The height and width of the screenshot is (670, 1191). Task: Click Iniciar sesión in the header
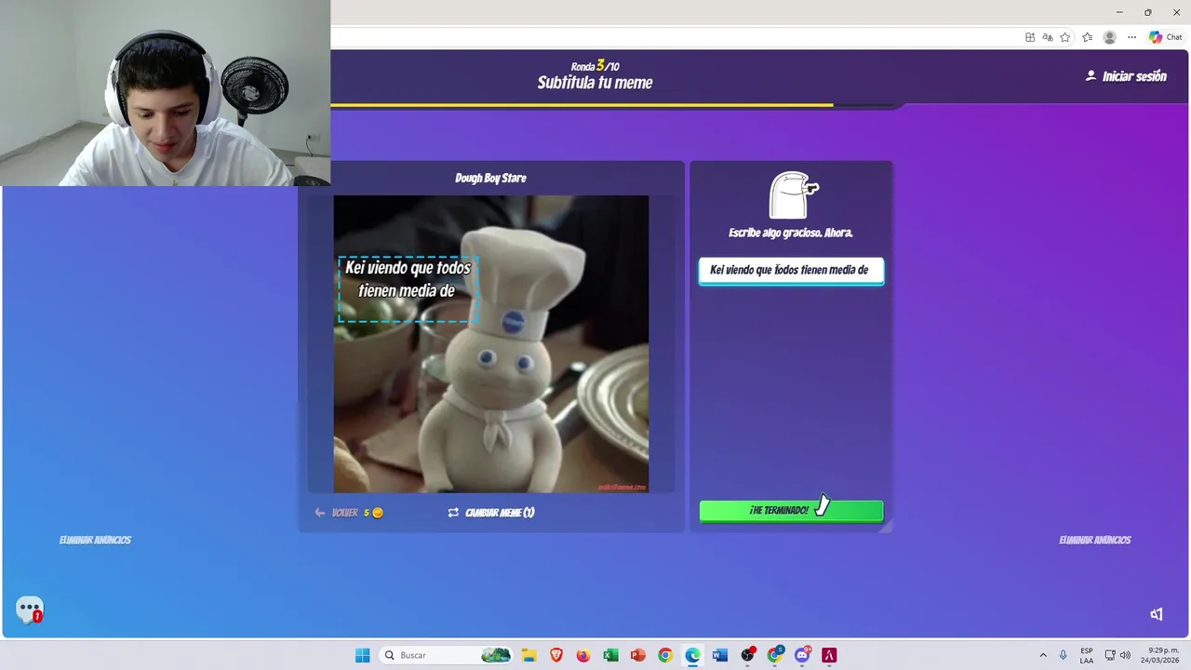1126,76
